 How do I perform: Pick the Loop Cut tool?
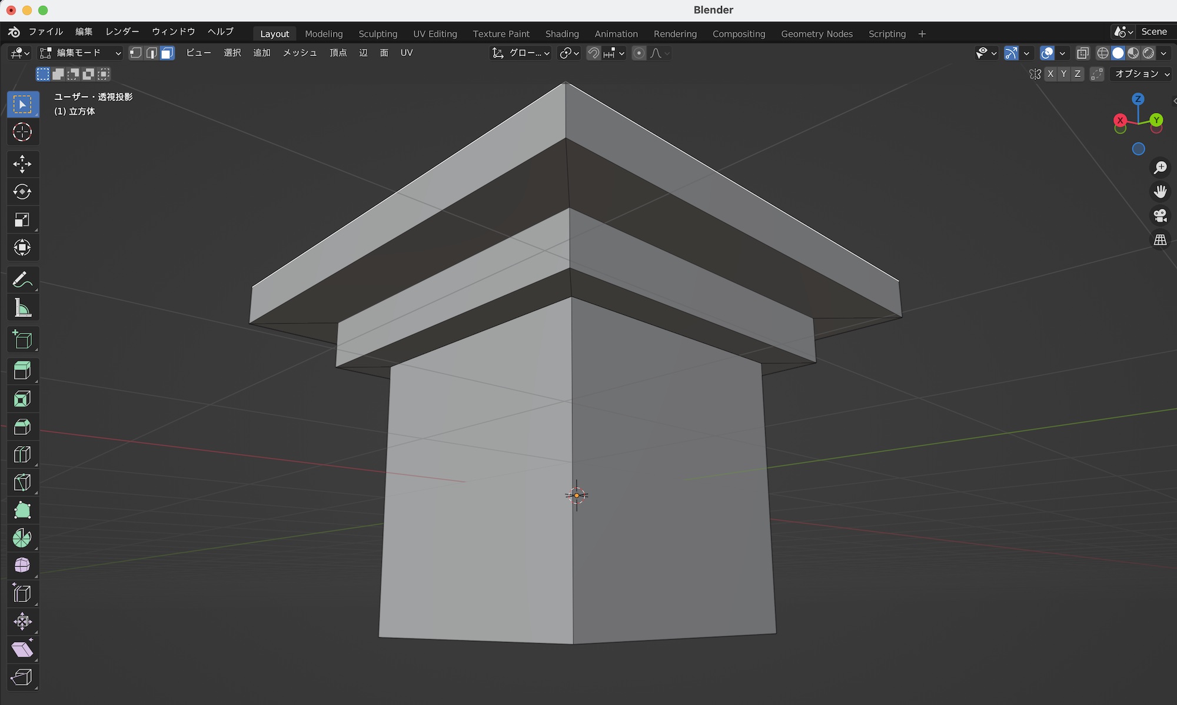coord(22,454)
